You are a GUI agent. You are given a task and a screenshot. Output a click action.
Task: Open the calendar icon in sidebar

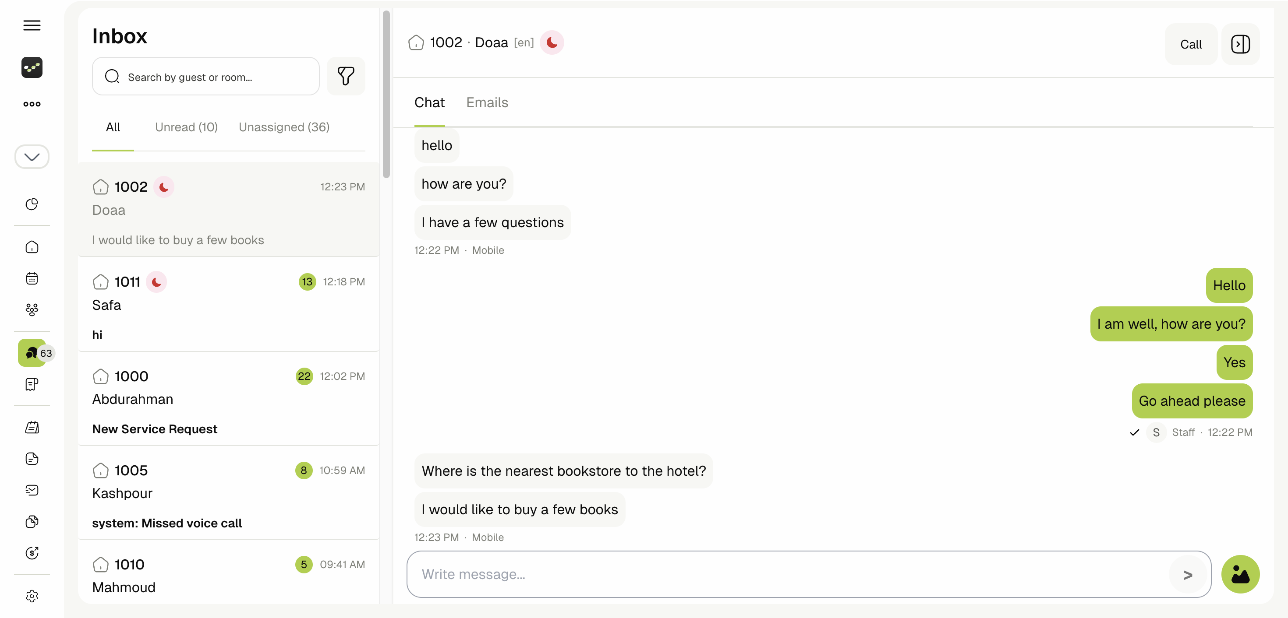click(32, 278)
